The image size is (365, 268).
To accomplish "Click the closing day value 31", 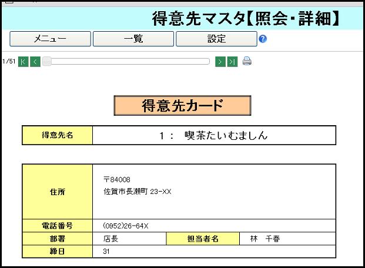I will point(106,252).
